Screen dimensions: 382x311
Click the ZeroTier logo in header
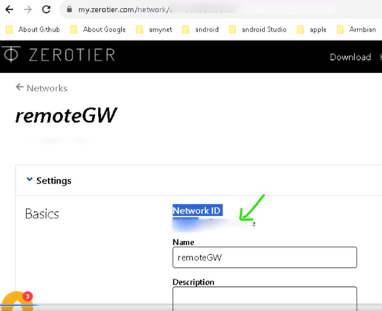pyautogui.click(x=58, y=54)
